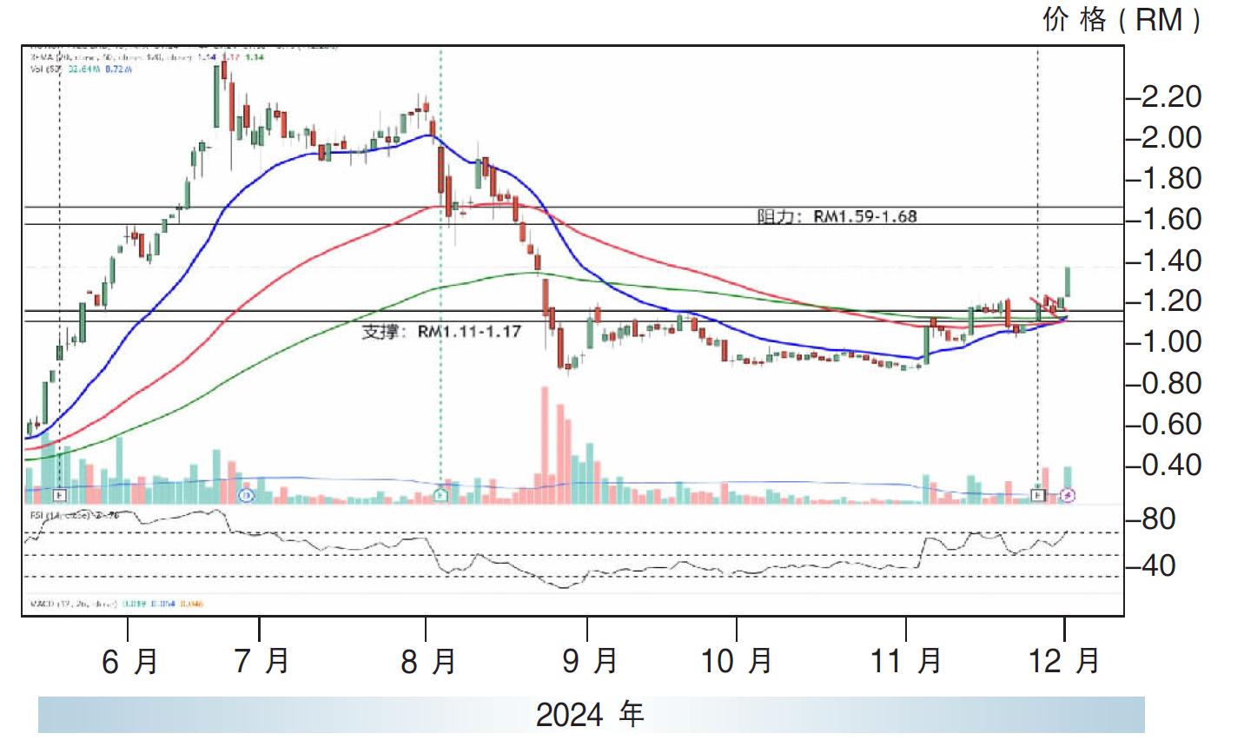
Task: Click the 9 月 month label
Action: (x=590, y=661)
